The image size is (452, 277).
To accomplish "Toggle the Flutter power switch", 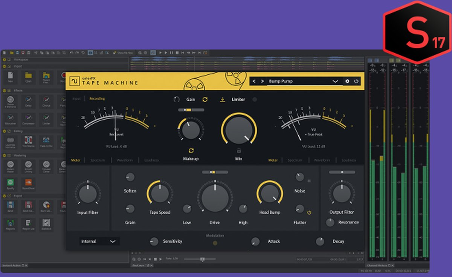I will (309, 212).
